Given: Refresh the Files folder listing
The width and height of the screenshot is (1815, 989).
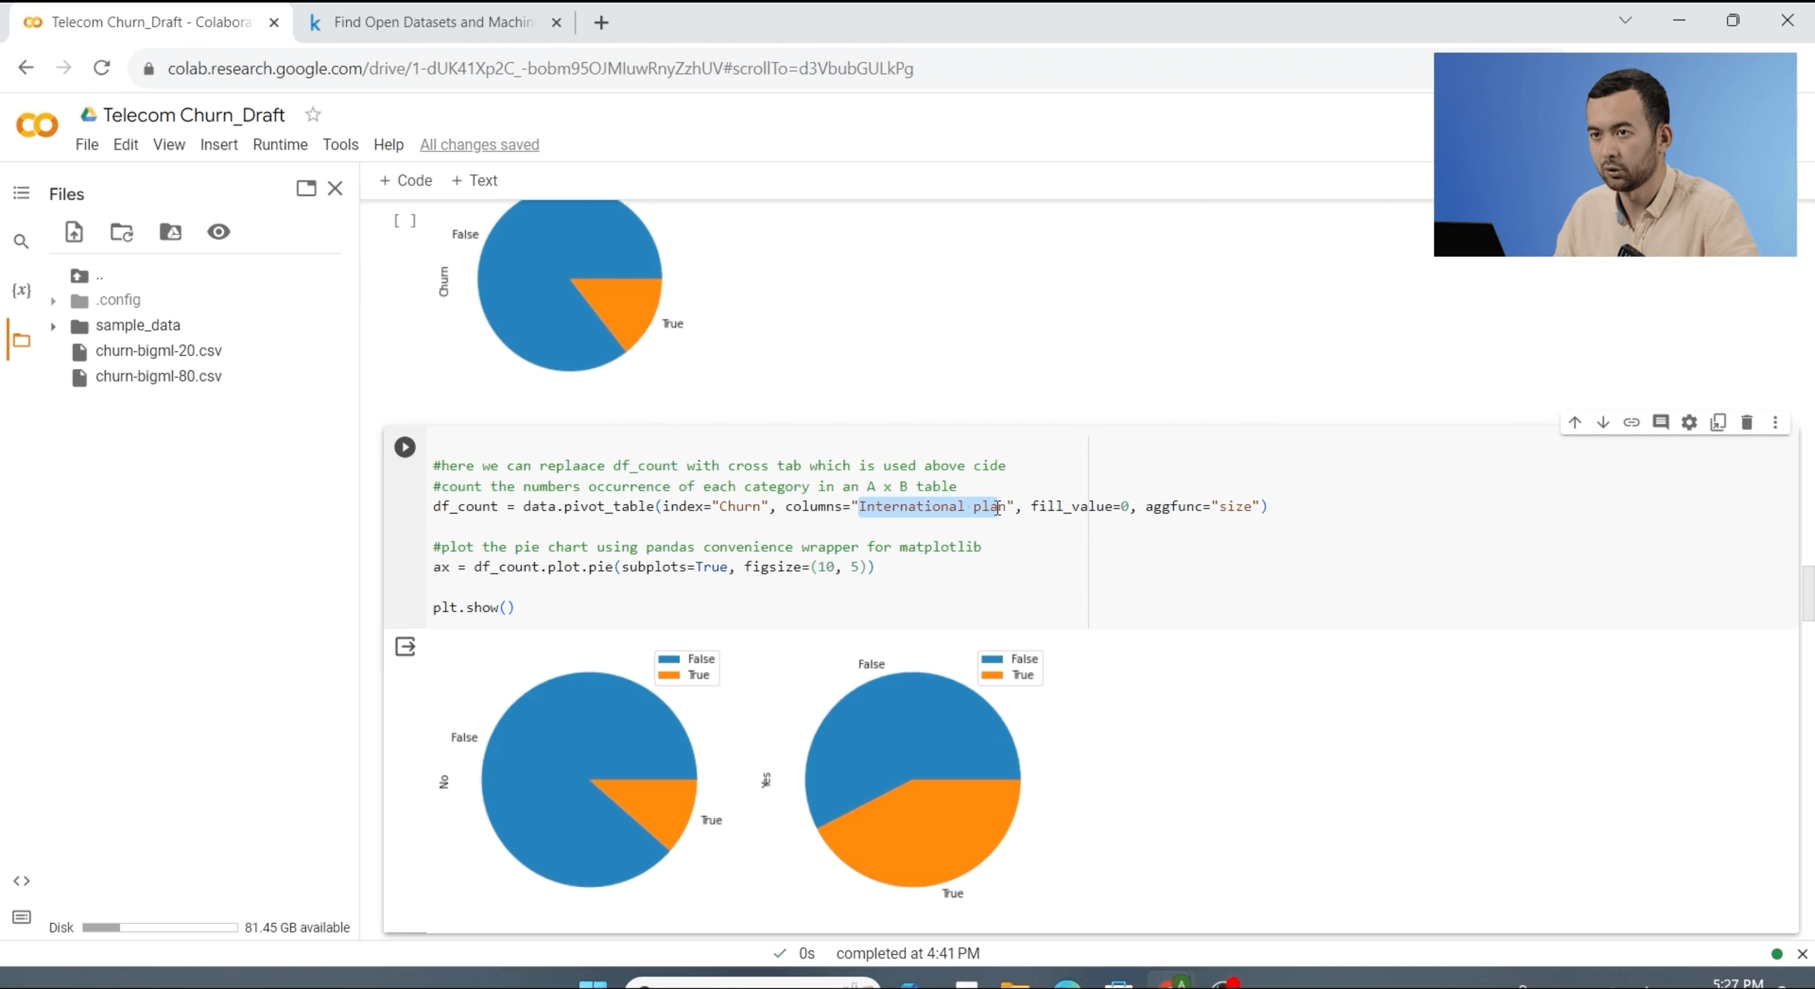Looking at the screenshot, I should tap(122, 232).
